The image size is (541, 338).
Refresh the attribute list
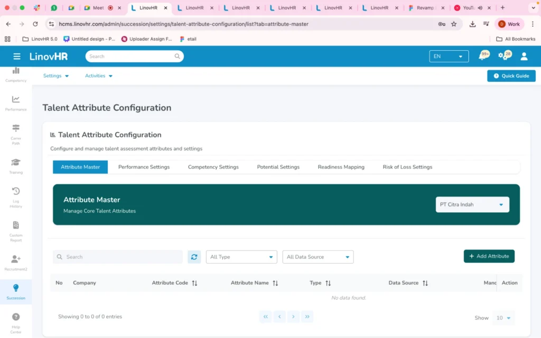194,257
